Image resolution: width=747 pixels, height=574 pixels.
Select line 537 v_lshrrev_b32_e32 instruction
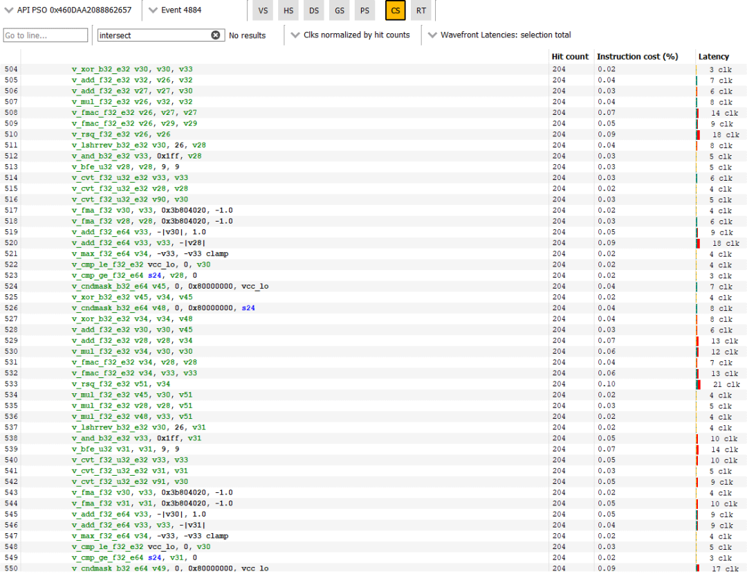coord(138,427)
